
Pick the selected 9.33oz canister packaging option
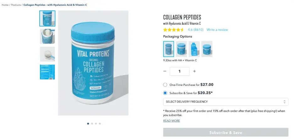[169, 49]
